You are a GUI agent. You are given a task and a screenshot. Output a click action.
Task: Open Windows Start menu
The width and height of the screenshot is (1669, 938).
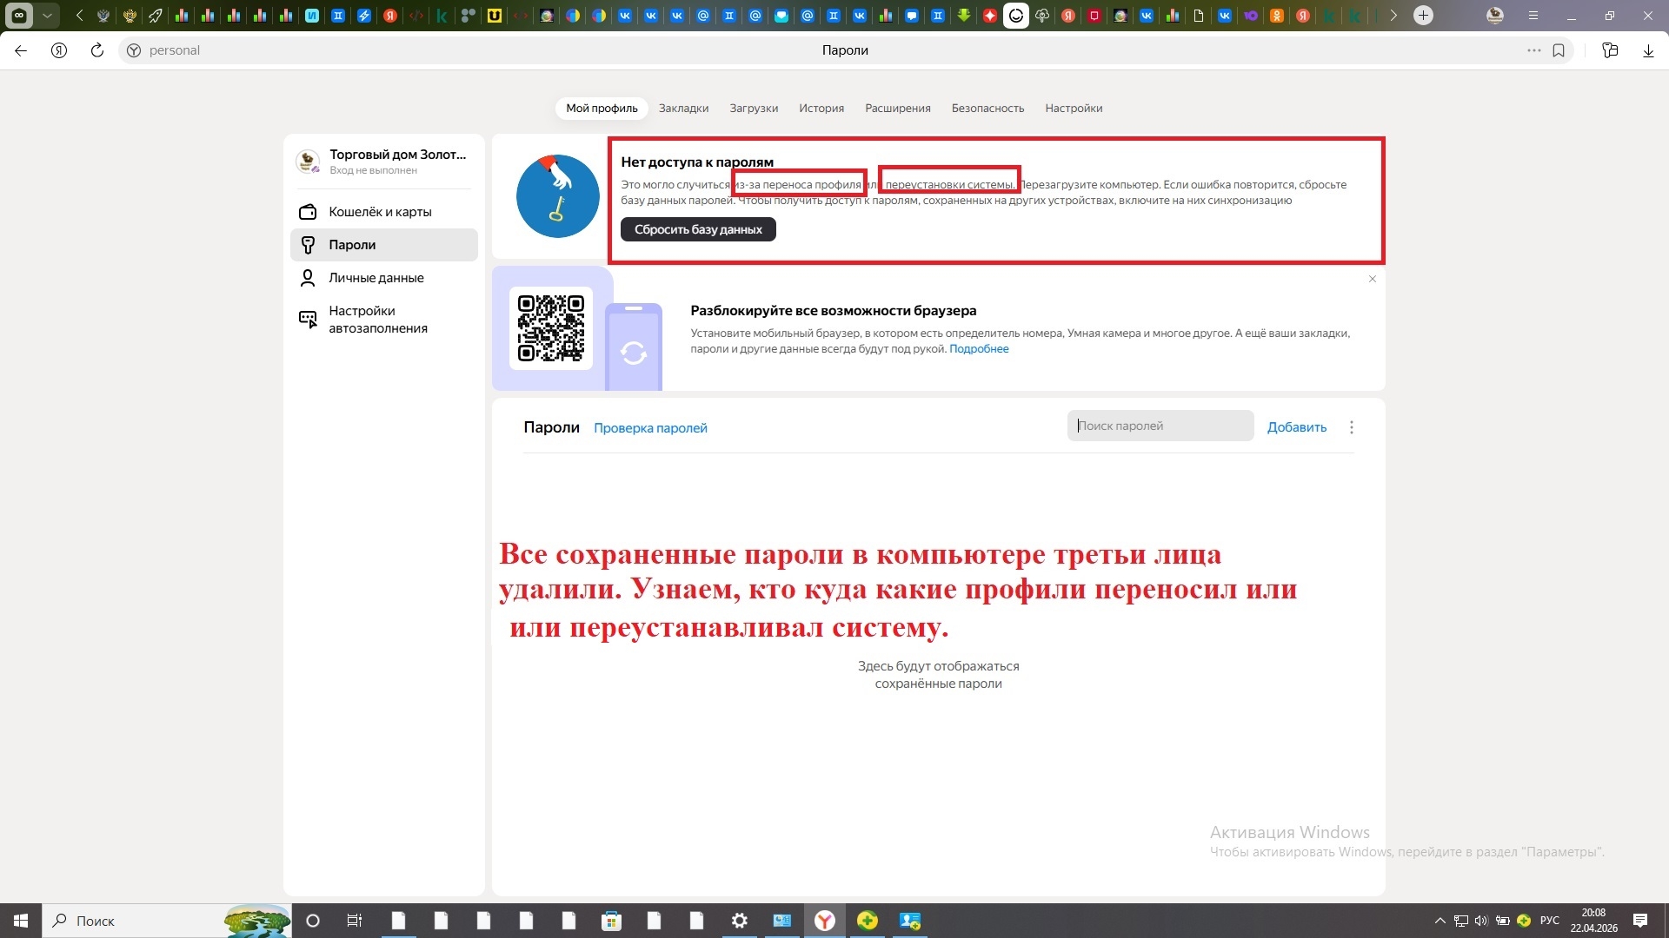[x=21, y=921]
